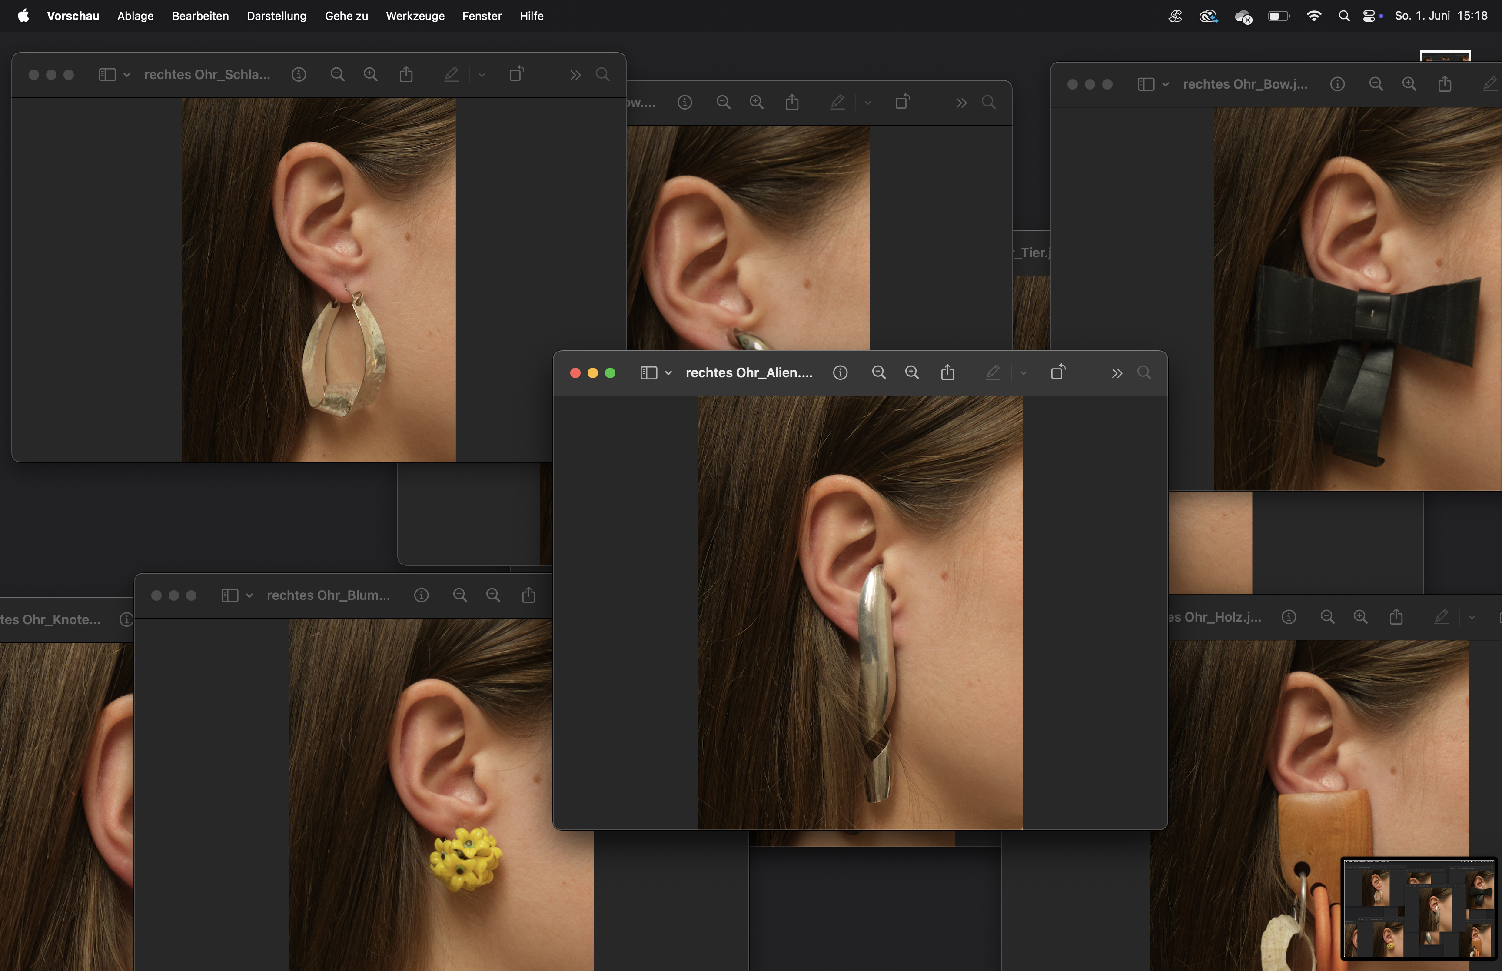Zoom in on the Blum... flower earring window

493,595
